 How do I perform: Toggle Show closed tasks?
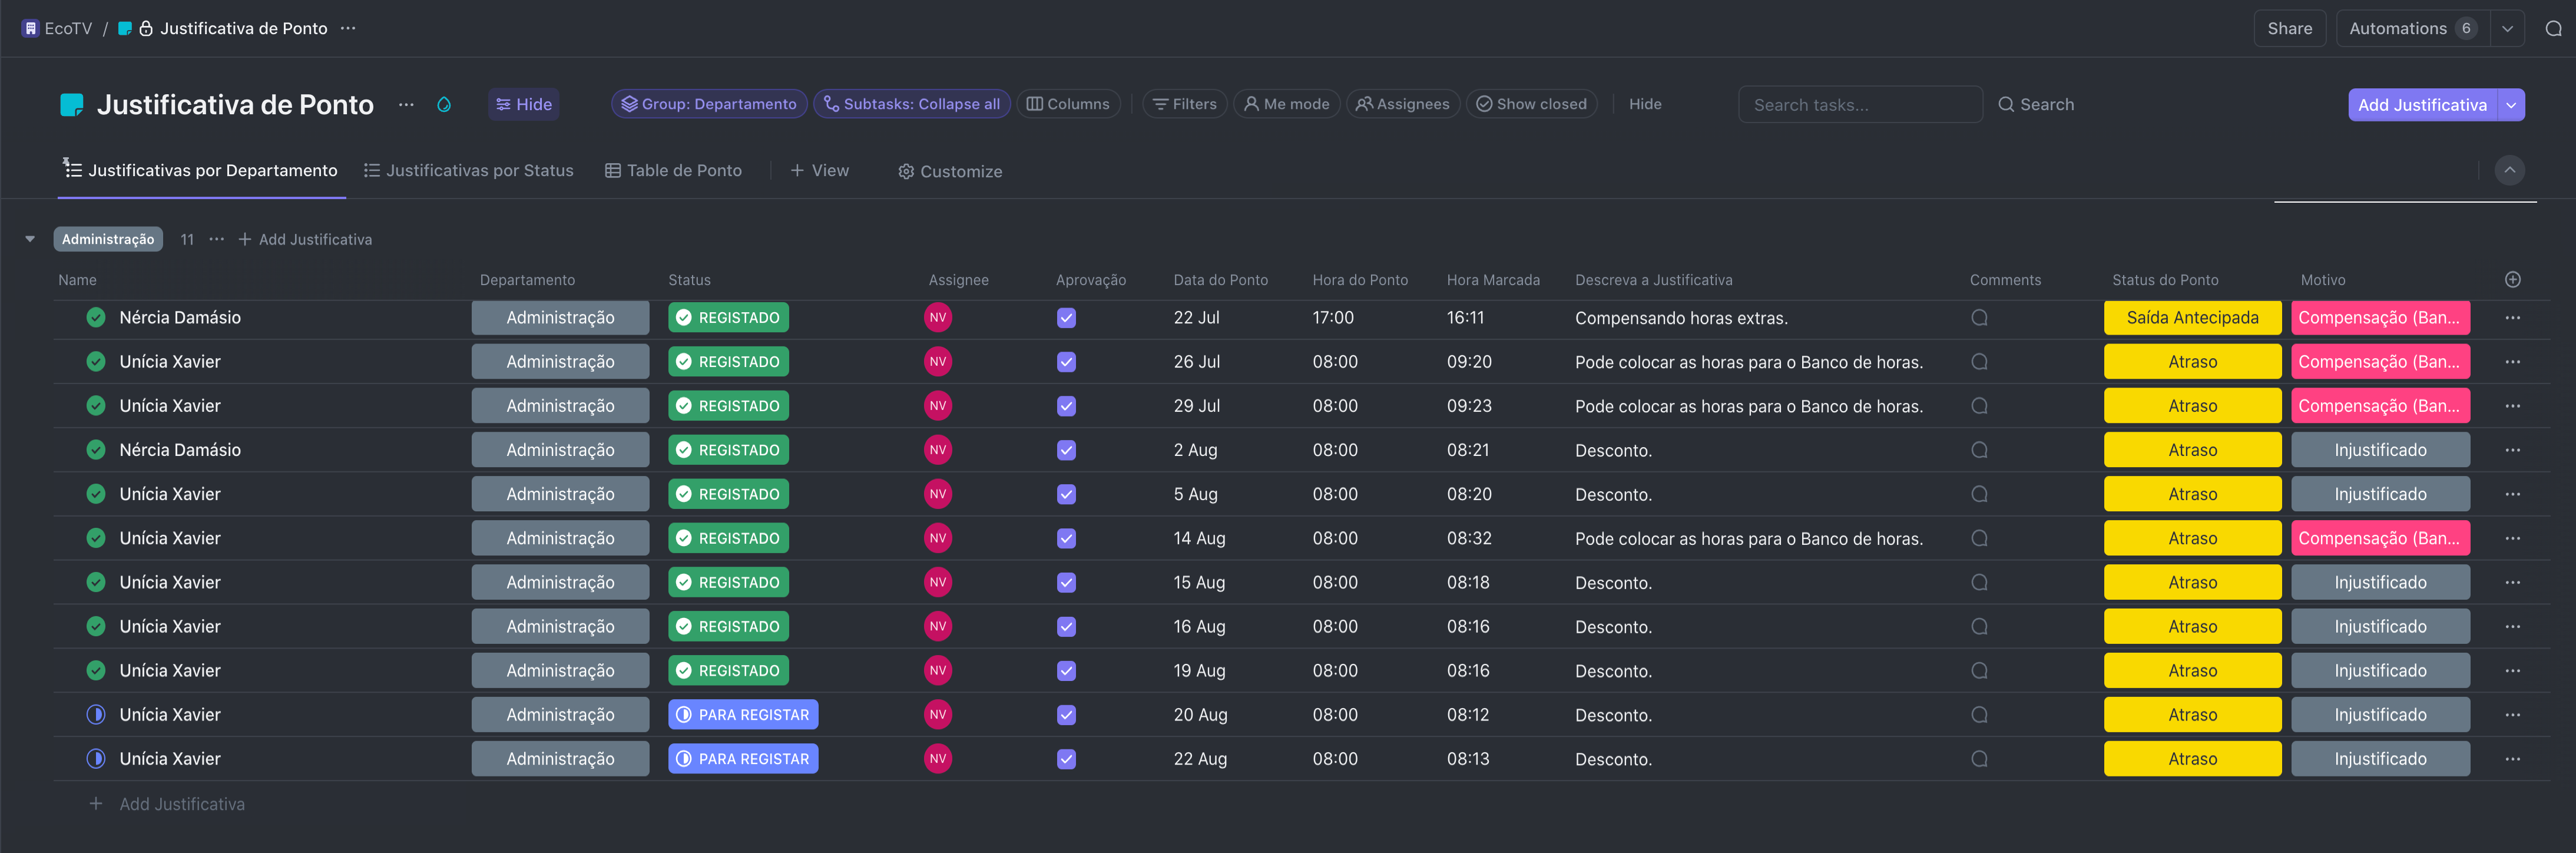point(1531,104)
